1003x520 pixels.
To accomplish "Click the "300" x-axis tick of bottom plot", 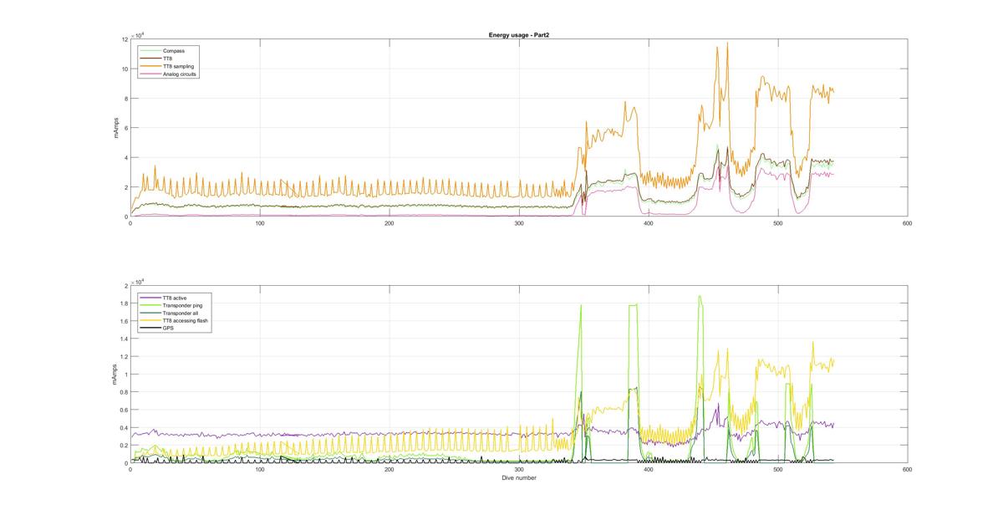I will (x=519, y=470).
